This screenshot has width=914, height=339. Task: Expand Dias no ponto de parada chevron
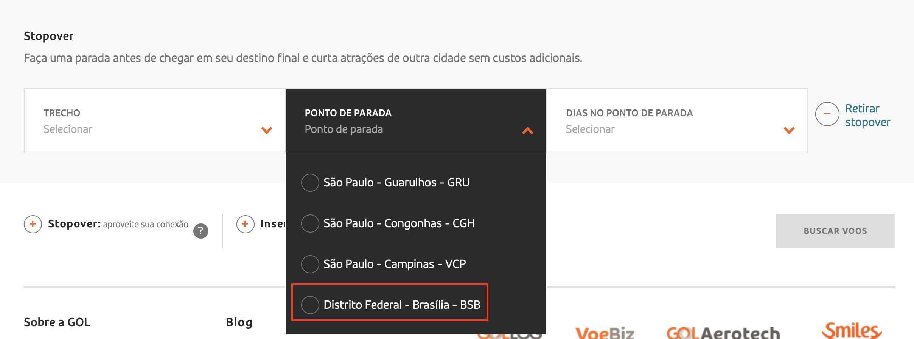[x=789, y=130]
